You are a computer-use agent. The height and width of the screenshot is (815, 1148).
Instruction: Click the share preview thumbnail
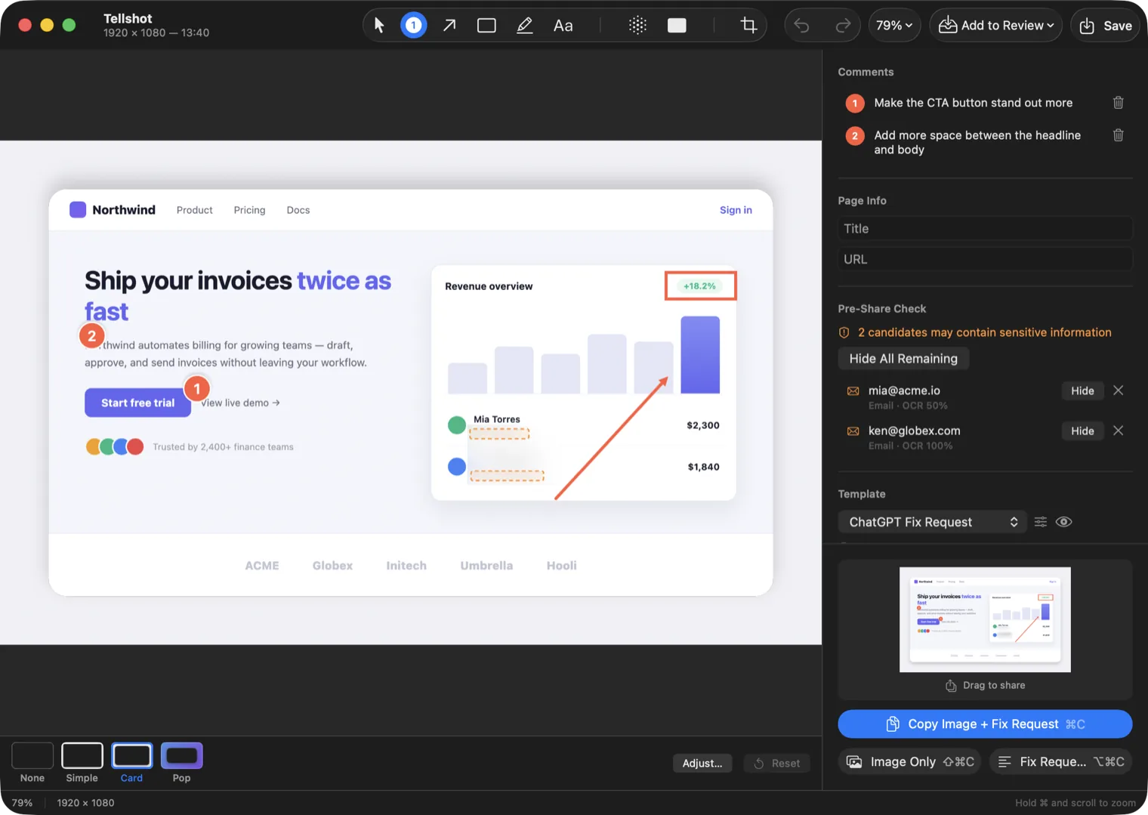985,619
